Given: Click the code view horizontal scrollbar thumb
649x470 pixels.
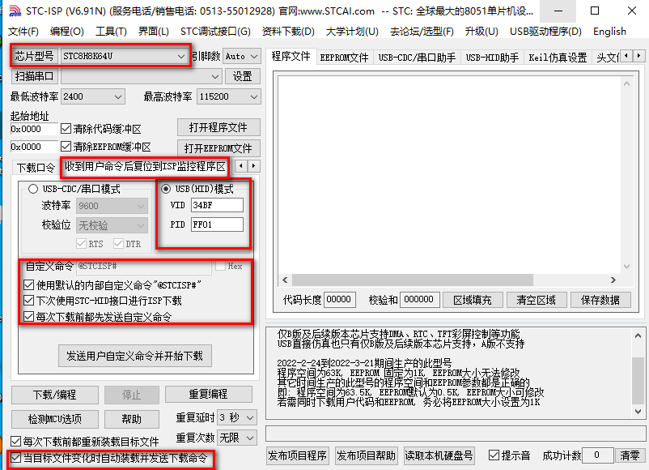Looking at the screenshot, I should point(413,280).
